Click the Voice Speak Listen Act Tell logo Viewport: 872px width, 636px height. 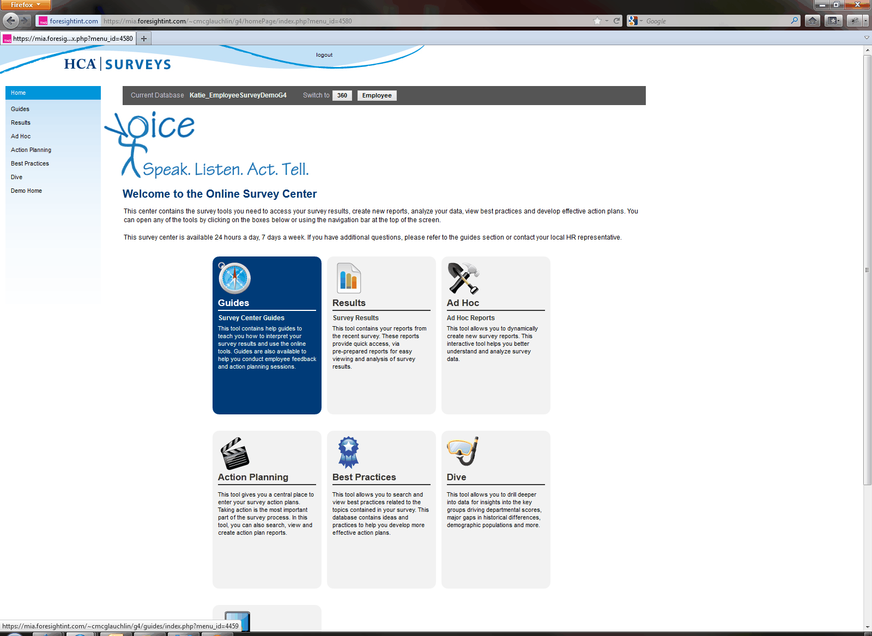click(207, 144)
